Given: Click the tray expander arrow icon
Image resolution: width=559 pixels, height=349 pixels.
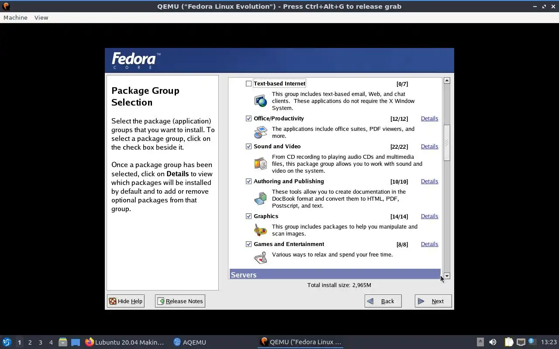Looking at the screenshot, I should point(480,342).
